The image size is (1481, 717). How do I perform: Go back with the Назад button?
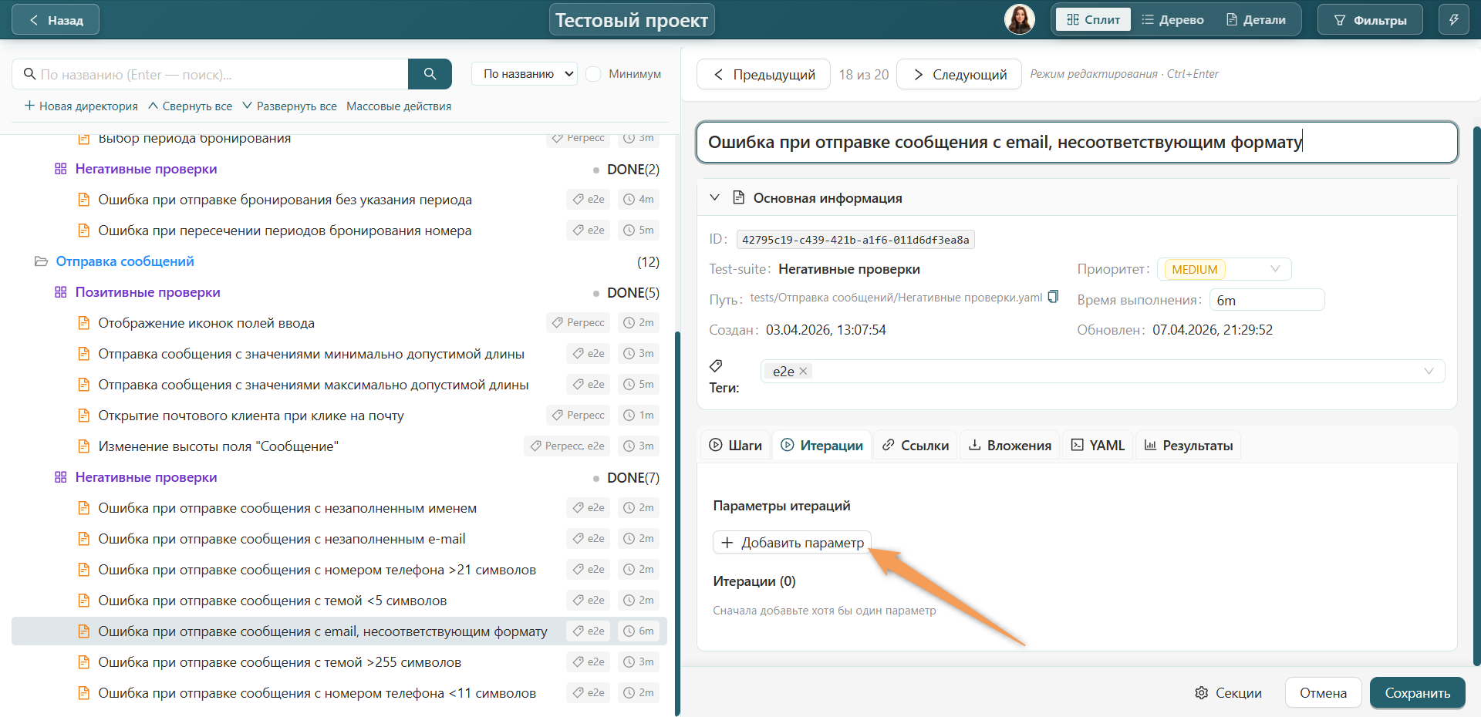(x=56, y=20)
